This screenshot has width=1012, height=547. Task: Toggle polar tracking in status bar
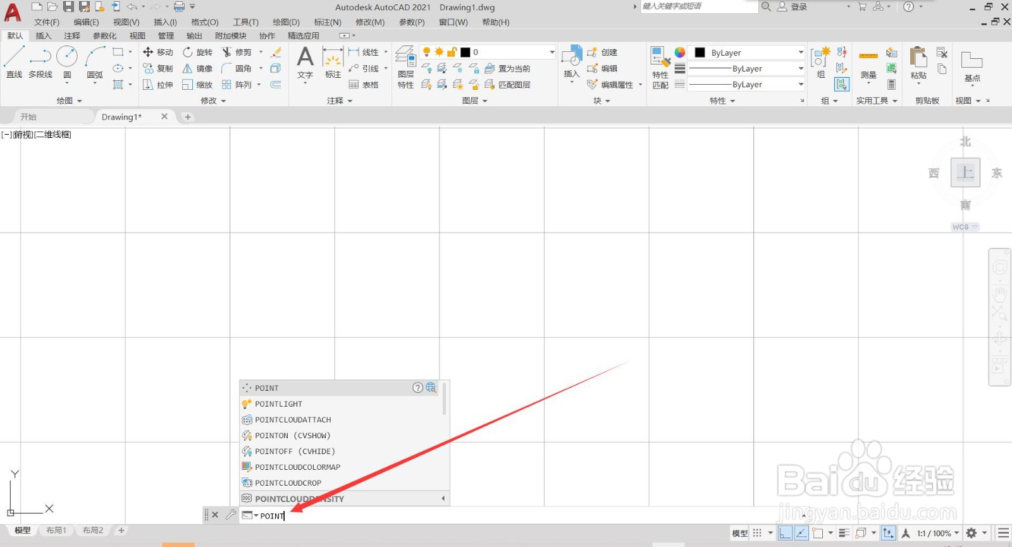801,533
